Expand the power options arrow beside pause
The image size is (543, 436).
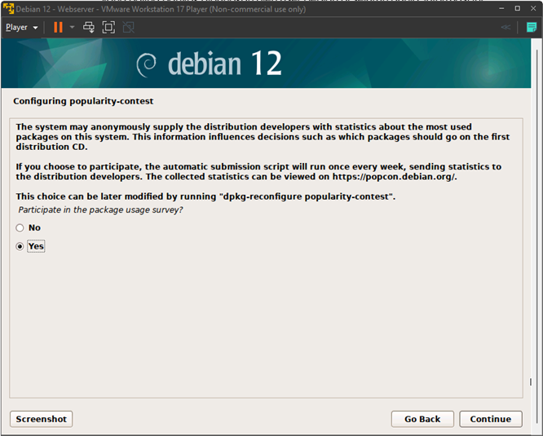click(x=72, y=27)
